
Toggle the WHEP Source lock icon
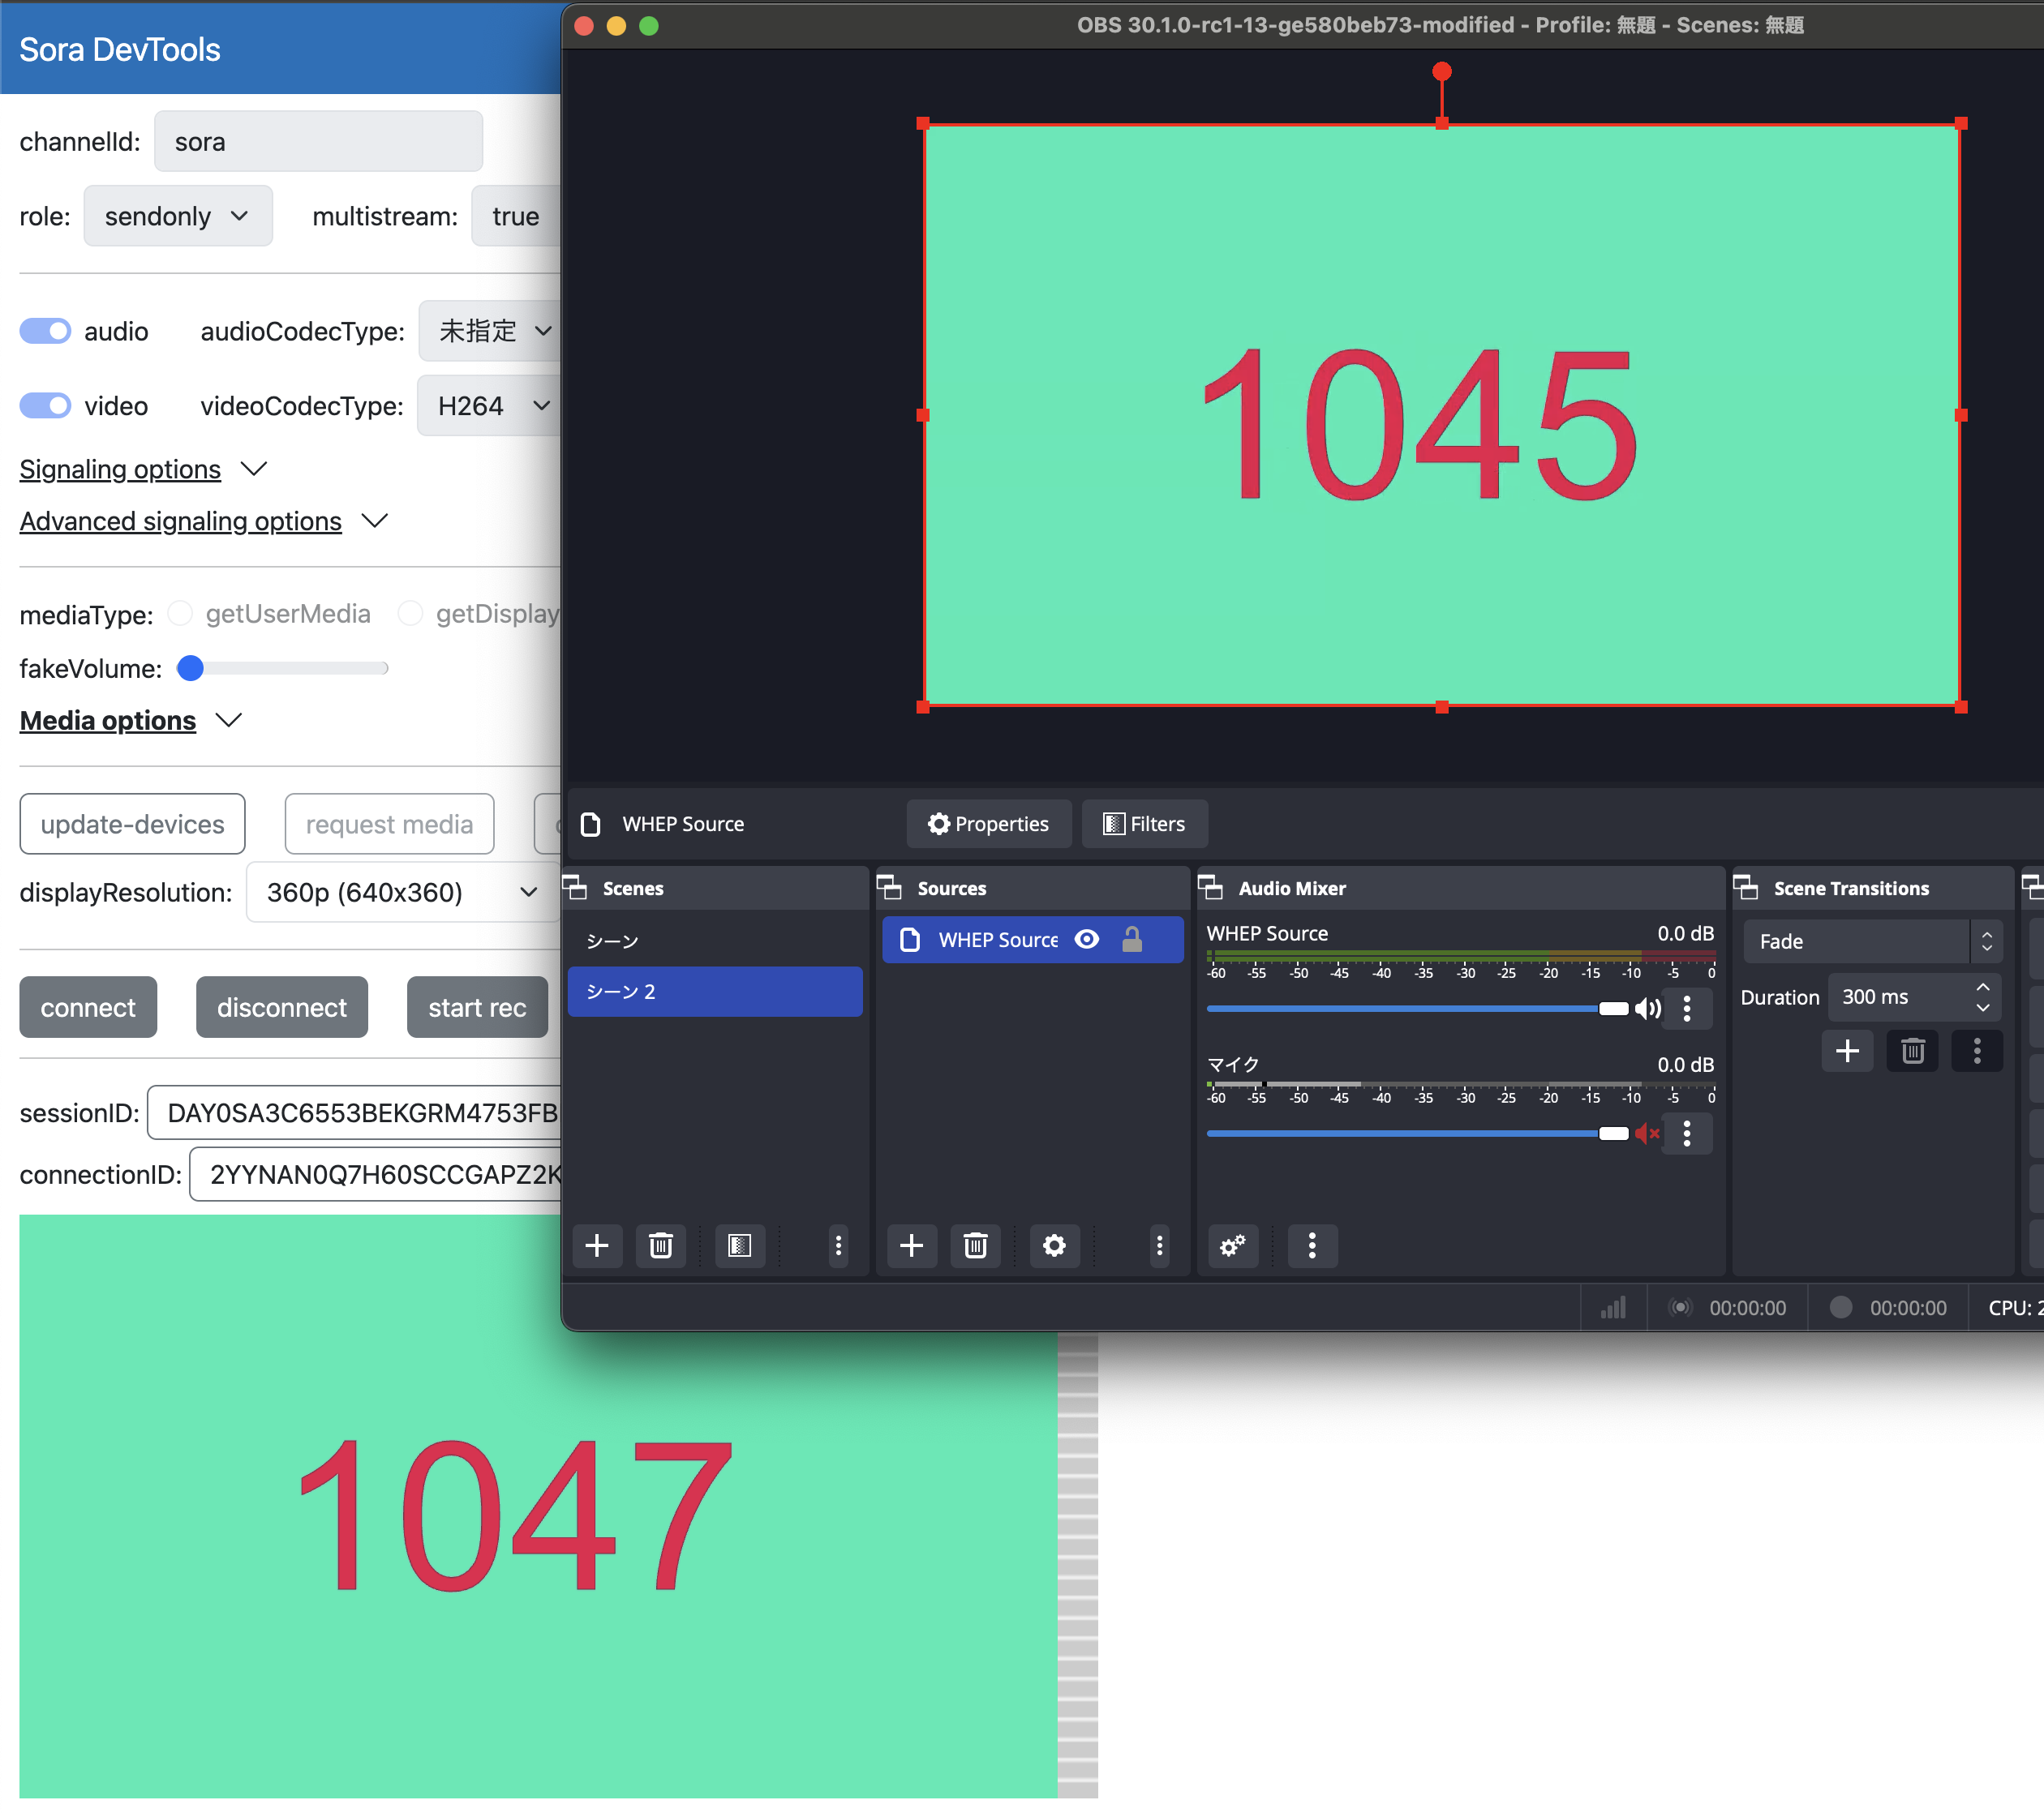[x=1132, y=940]
